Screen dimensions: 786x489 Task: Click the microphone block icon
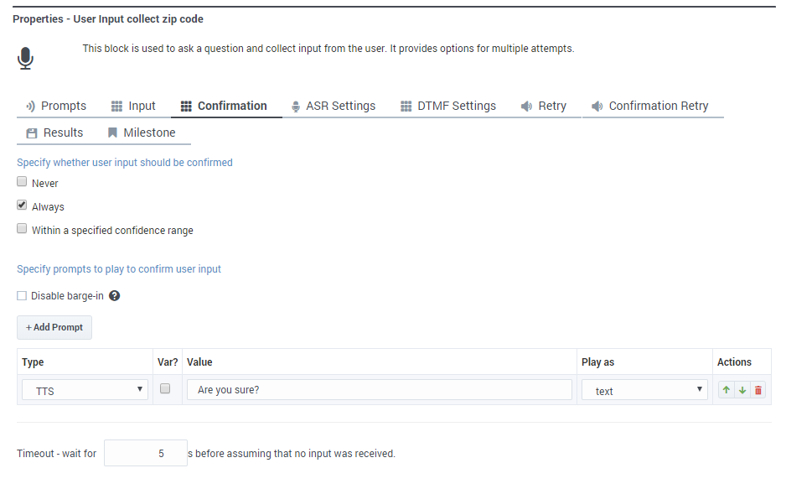click(x=25, y=58)
